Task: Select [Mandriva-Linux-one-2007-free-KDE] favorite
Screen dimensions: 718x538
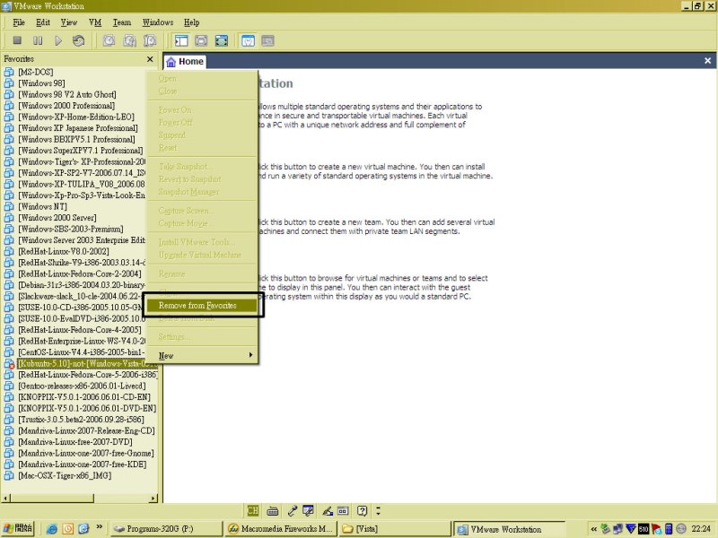Action: [x=83, y=464]
